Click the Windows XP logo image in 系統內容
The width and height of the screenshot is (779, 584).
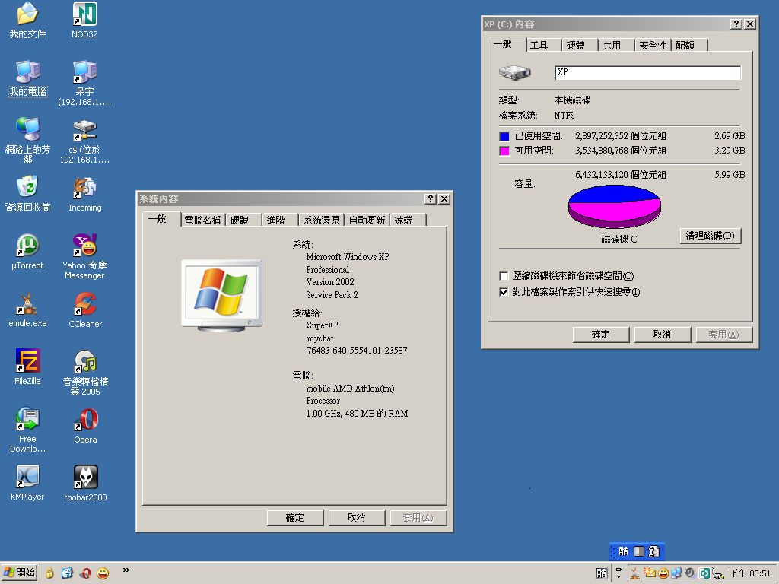pyautogui.click(x=221, y=296)
